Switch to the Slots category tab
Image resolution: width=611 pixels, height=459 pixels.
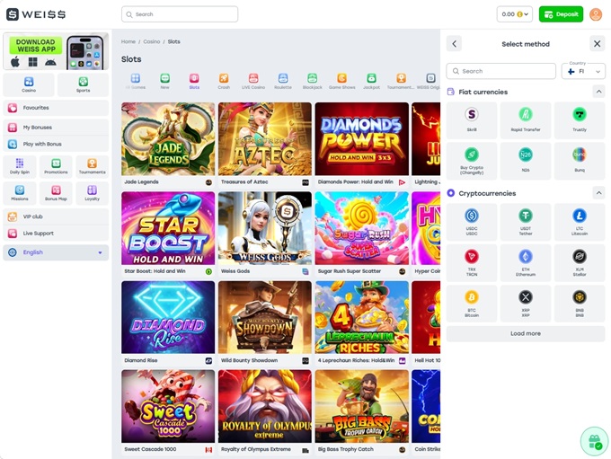tap(194, 81)
